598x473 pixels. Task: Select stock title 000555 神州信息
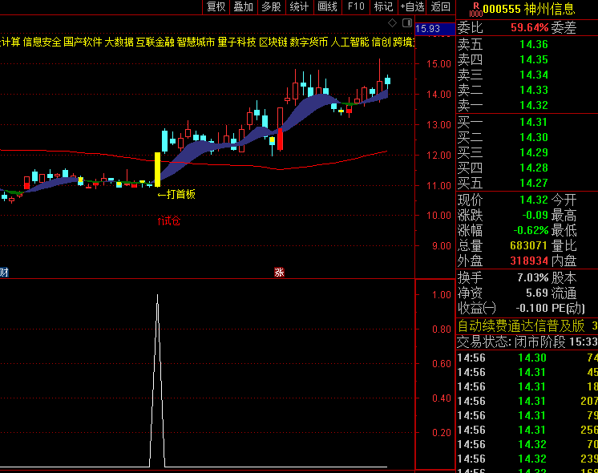[x=528, y=9]
